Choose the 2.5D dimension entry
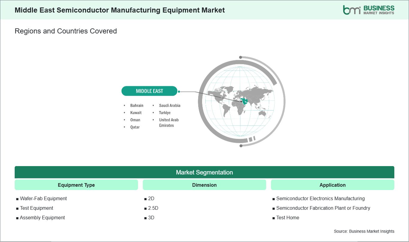This screenshot has height=242, width=409. tap(153, 208)
